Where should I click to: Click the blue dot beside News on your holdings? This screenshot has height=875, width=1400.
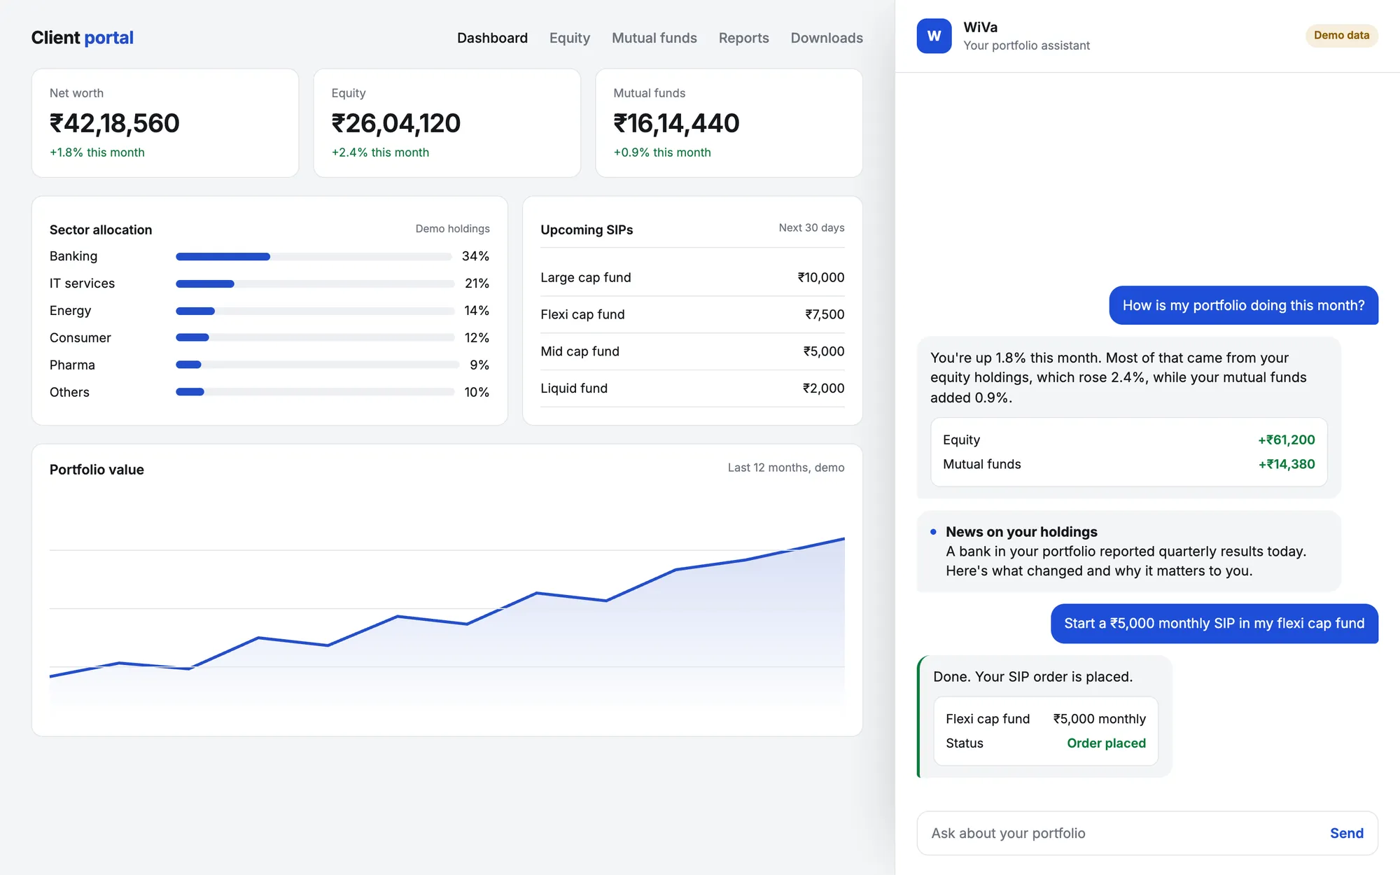pyautogui.click(x=933, y=532)
